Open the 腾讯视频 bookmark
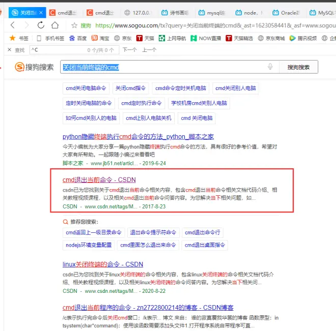This screenshot has width=336, height=331. click(x=303, y=38)
